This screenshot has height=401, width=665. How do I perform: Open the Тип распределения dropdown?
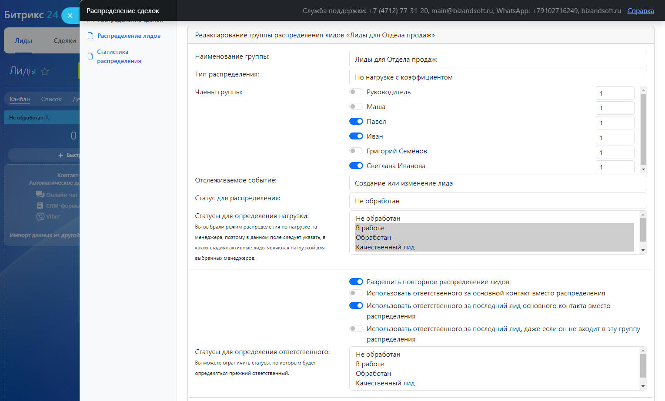tap(498, 77)
